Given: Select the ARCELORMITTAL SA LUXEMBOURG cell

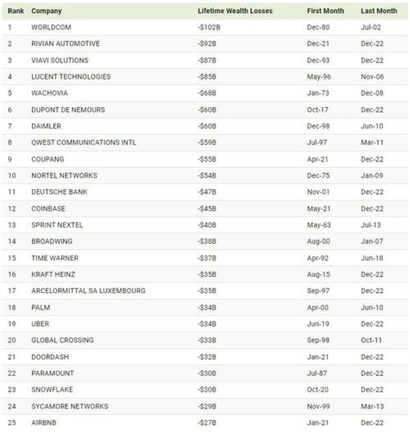Looking at the screenshot, I should pos(88,290).
